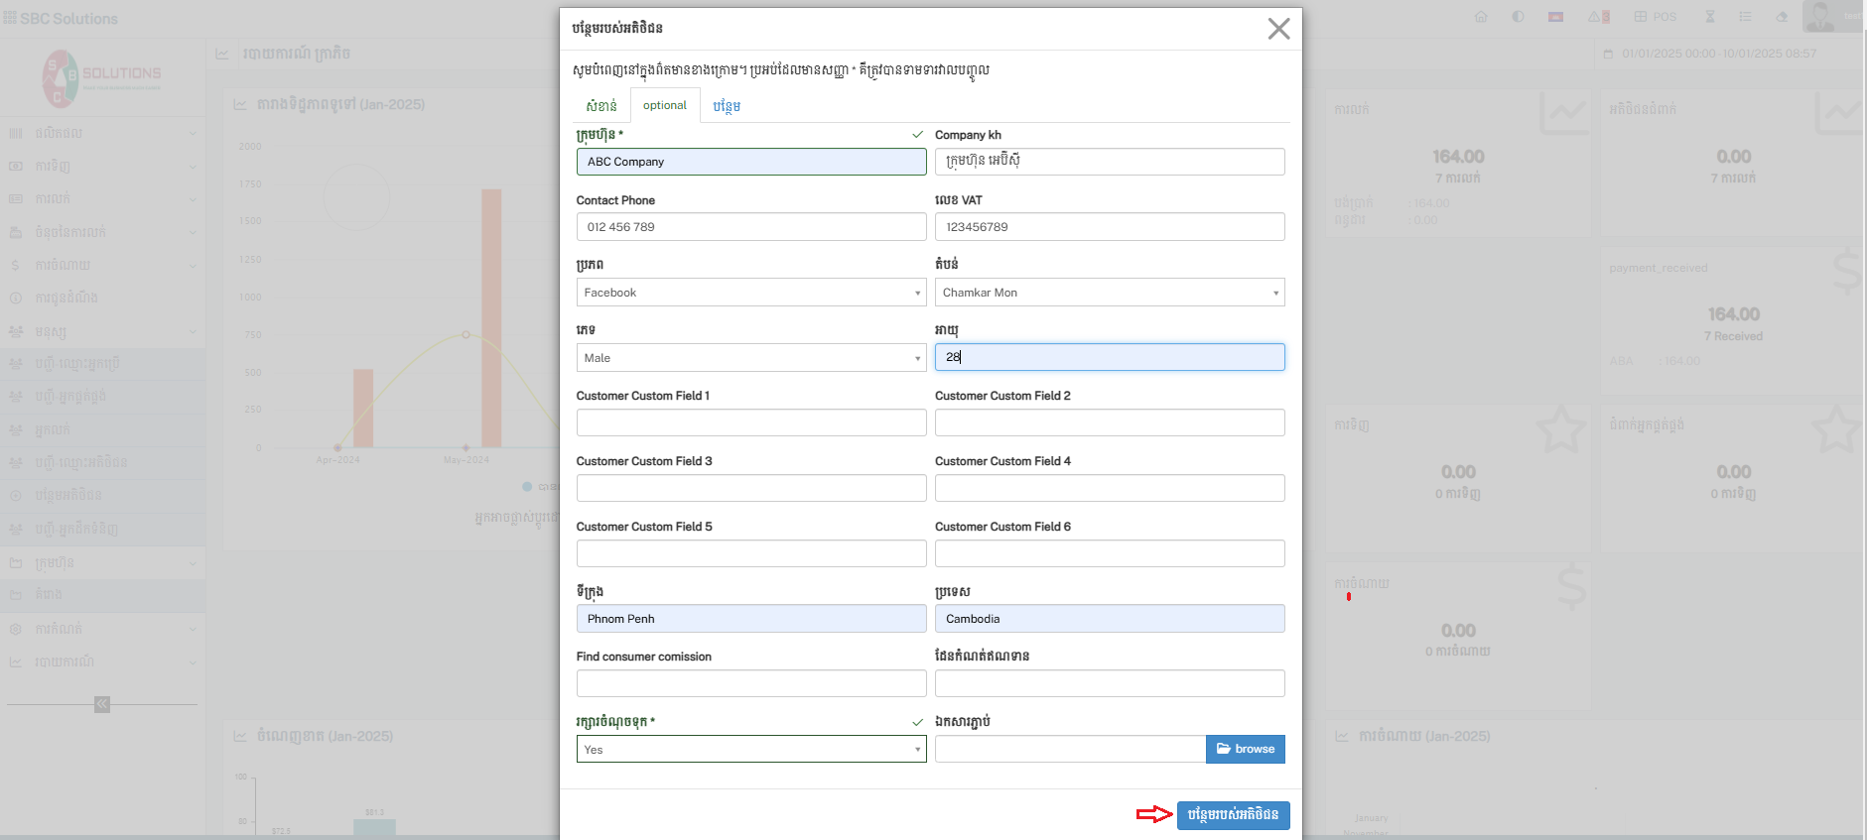Viewport: 1867px width, 840px height.
Task: Click the browse file button
Action: pos(1245,749)
